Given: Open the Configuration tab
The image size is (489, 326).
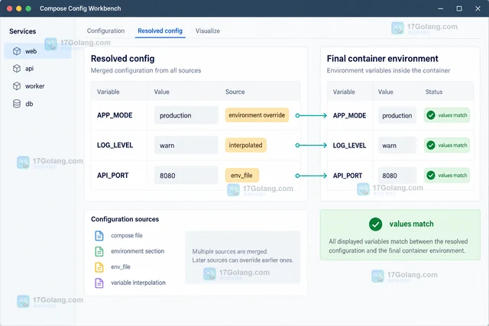Looking at the screenshot, I should (x=105, y=31).
